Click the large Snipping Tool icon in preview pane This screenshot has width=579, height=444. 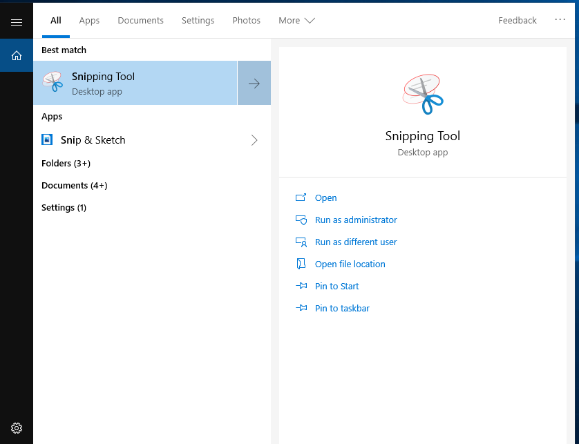coord(422,94)
